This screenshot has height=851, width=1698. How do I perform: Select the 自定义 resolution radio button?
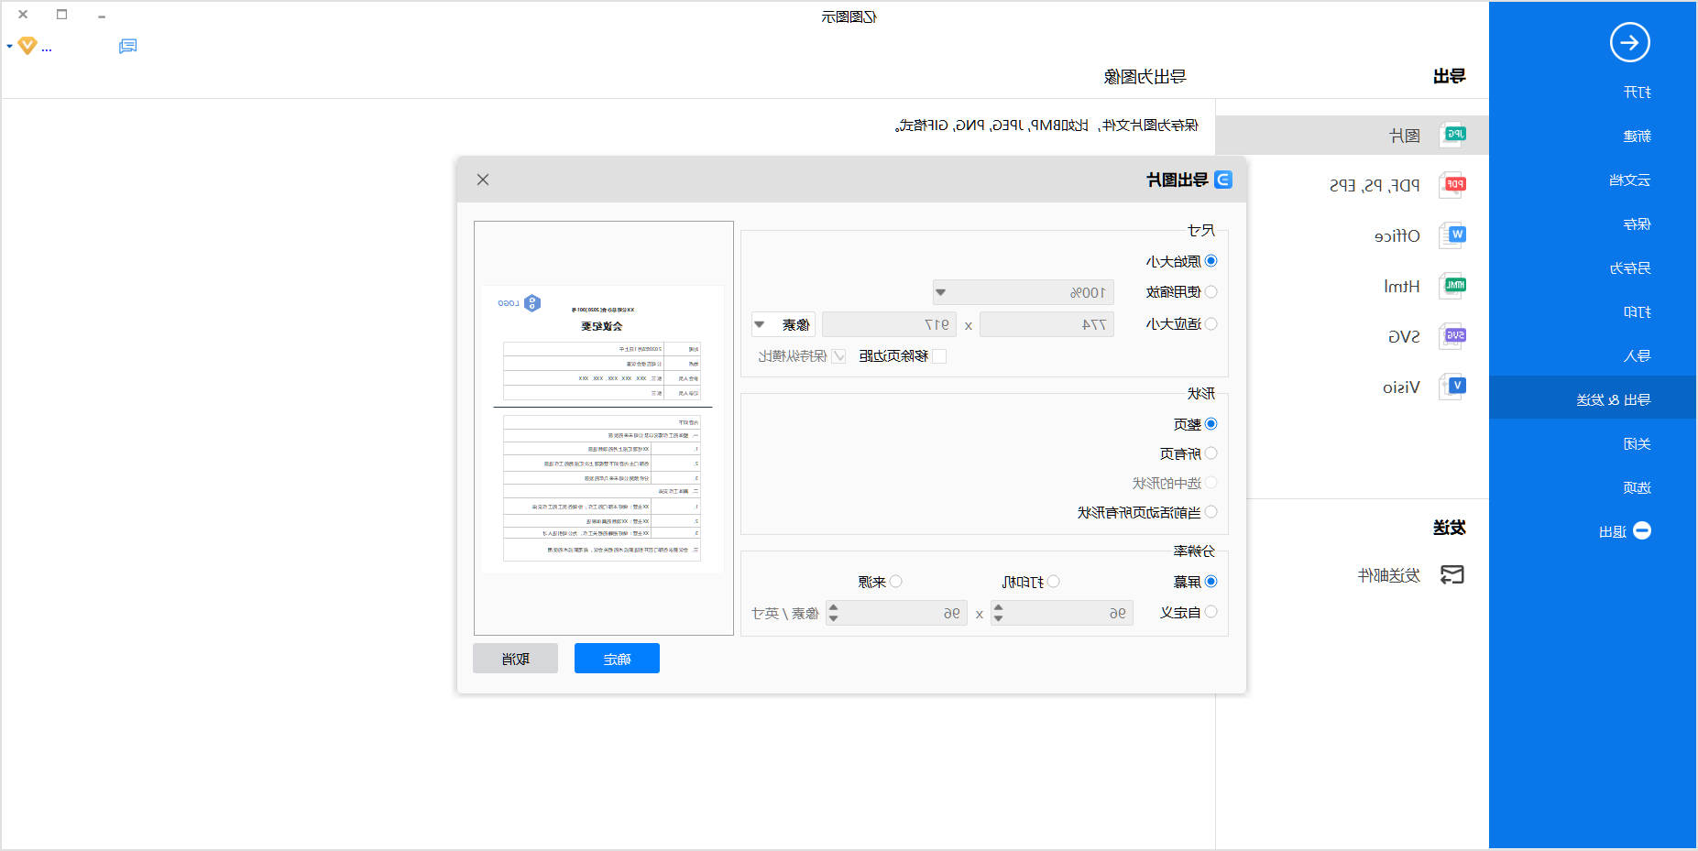[x=1211, y=612]
